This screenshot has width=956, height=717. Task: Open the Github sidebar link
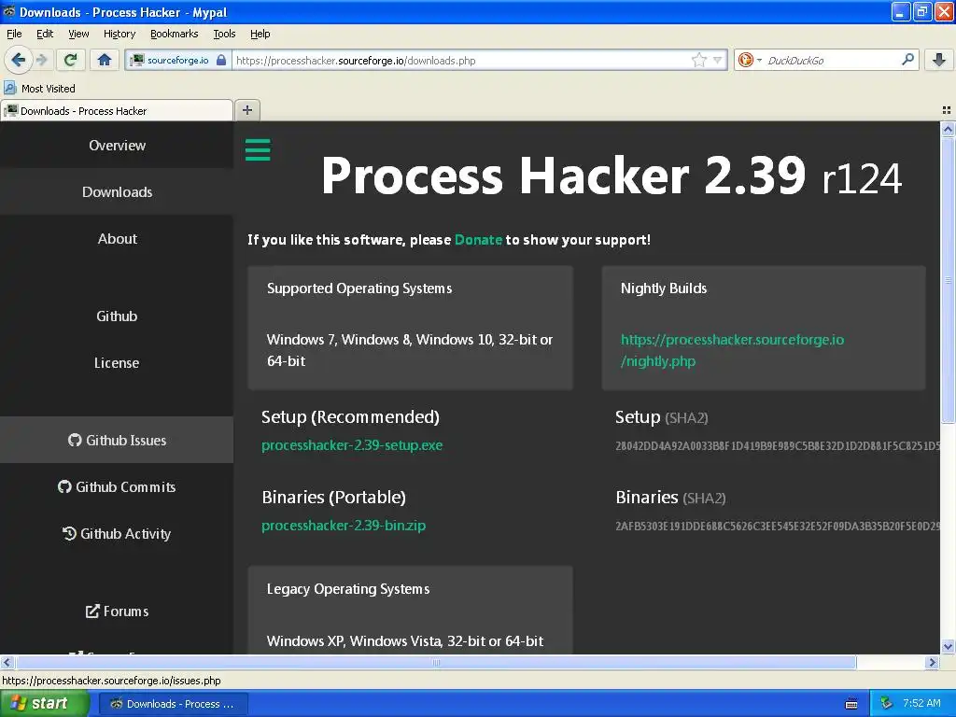pos(117,316)
